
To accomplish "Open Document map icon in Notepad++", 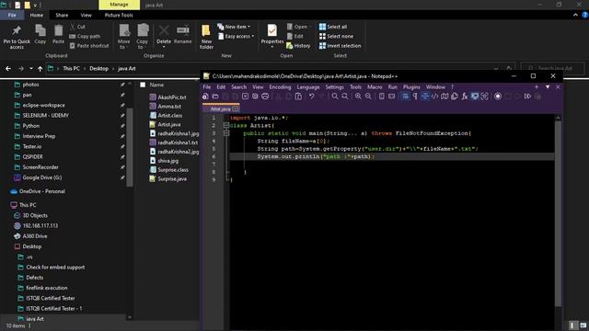I will click(x=445, y=97).
